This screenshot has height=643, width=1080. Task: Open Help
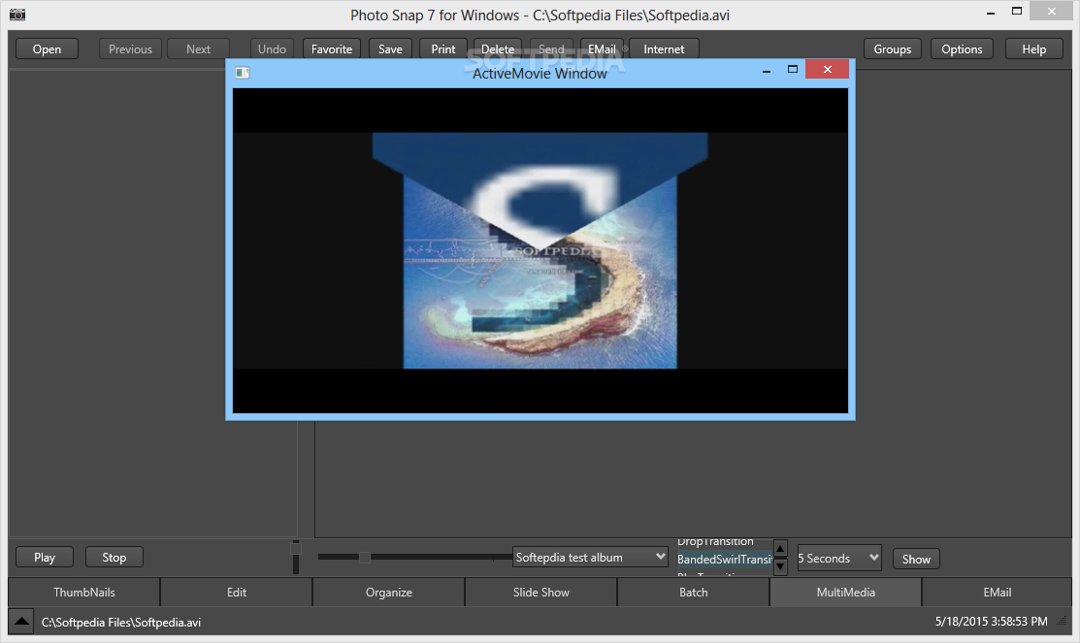(1033, 48)
